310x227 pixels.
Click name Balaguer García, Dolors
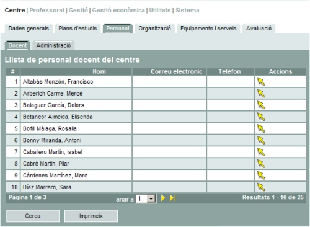click(53, 105)
